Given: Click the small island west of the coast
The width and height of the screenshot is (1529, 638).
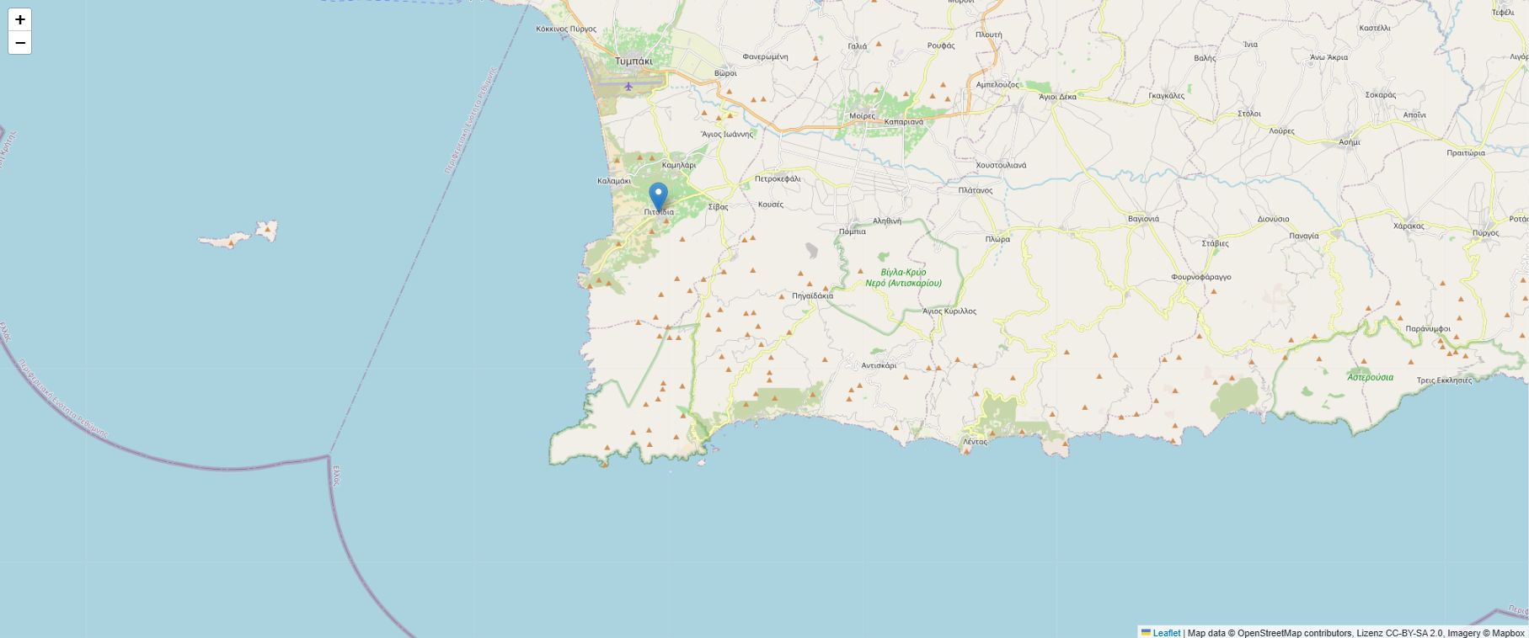Looking at the screenshot, I should 238,235.
